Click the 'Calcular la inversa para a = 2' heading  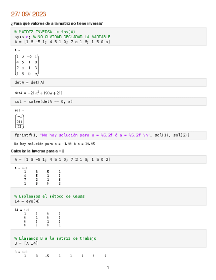(38, 151)
